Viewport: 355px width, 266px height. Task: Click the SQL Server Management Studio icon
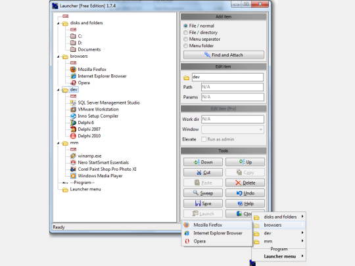tap(73, 102)
